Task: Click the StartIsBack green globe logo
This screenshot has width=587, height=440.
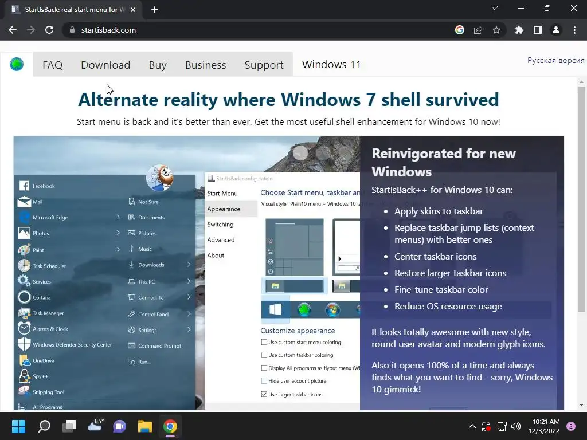Action: (x=17, y=64)
